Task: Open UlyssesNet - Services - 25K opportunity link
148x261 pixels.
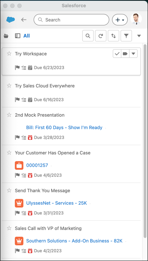Action: tap(56, 203)
